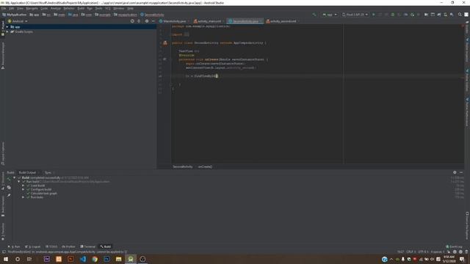Open Build panel settings gear

tap(455, 172)
